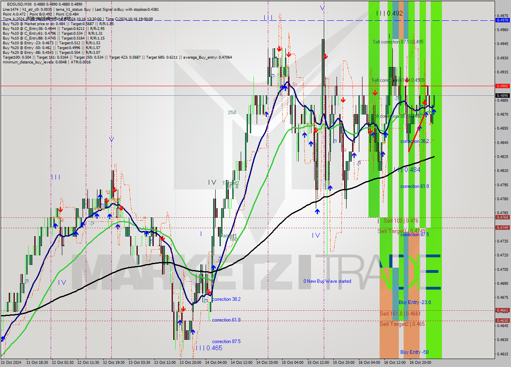Click the current price tag 0.4890
The height and width of the screenshot is (367, 511).
pos(502,95)
